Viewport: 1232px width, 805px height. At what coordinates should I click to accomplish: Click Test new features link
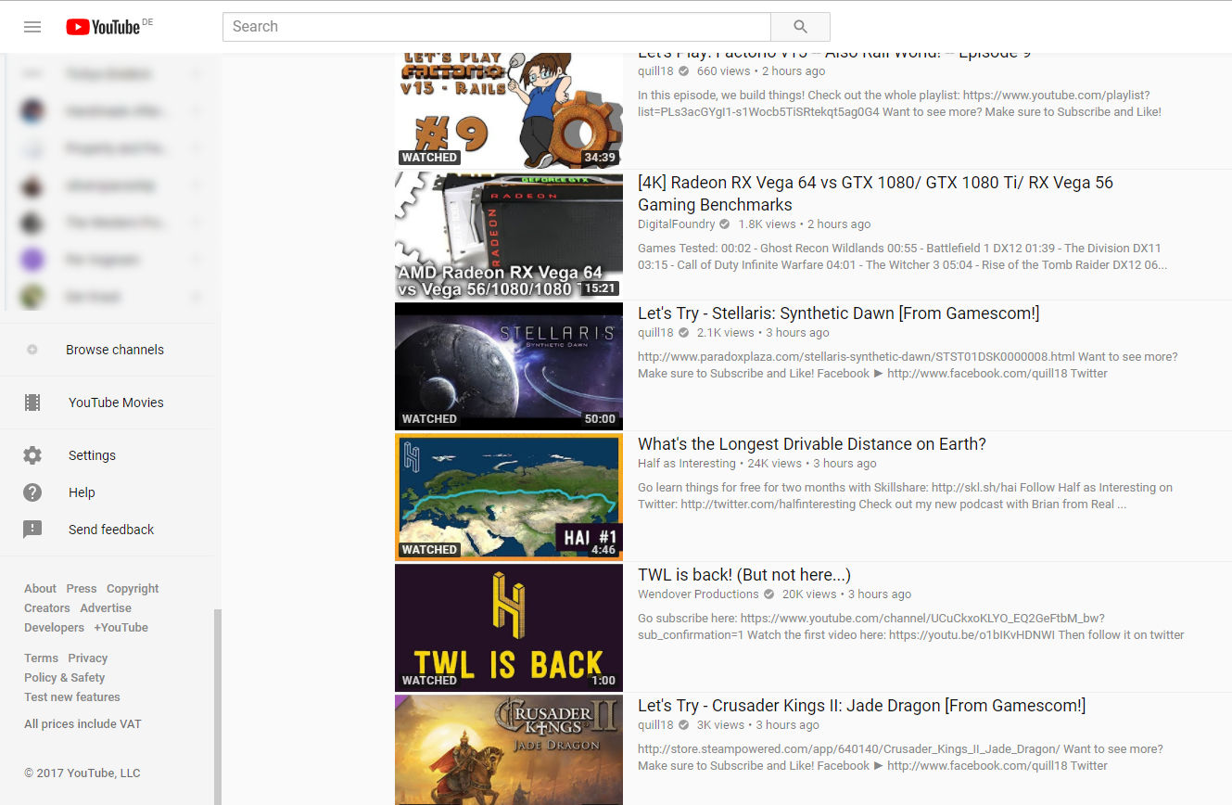point(72,697)
